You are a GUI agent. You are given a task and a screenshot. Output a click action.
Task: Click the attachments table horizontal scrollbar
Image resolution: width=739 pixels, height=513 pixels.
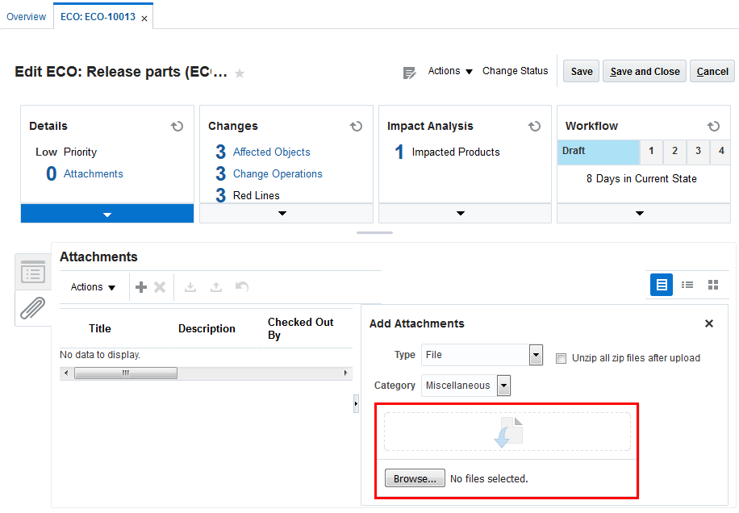126,373
